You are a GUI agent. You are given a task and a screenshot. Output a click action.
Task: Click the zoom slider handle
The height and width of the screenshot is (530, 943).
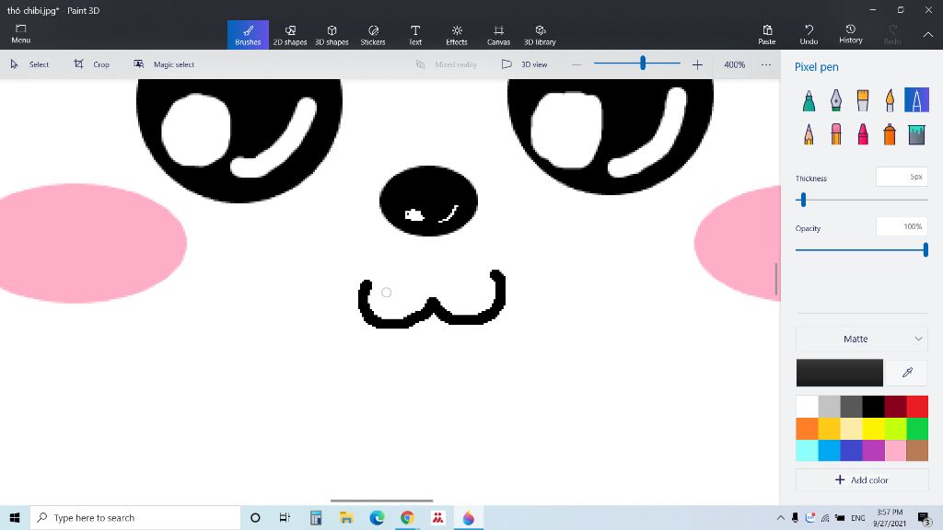(643, 63)
